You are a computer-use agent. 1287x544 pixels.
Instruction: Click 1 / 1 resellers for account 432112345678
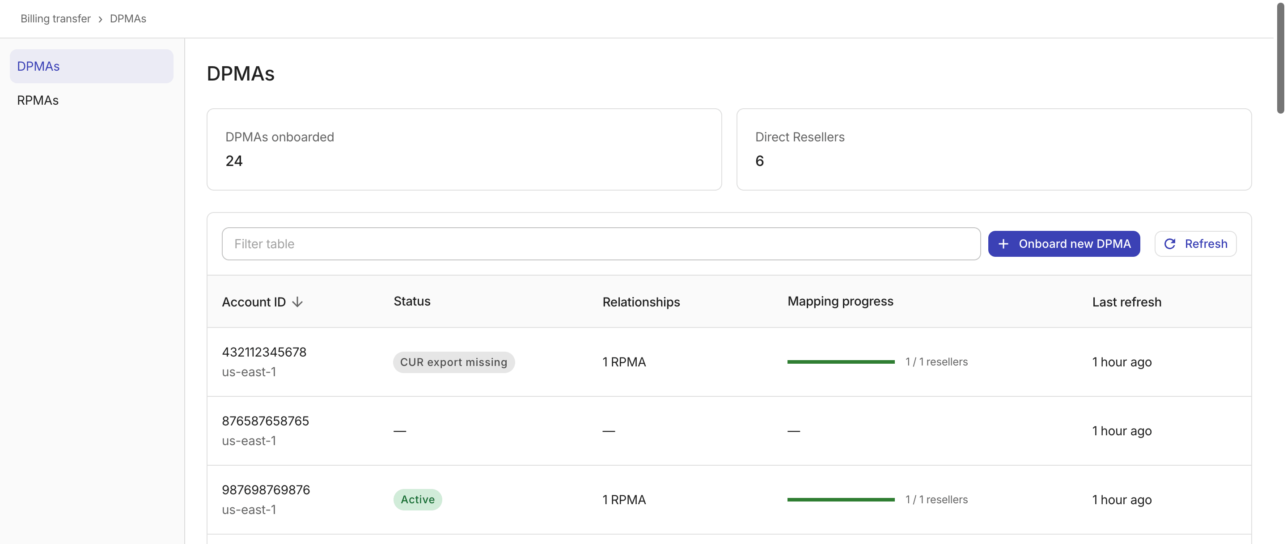click(x=936, y=362)
